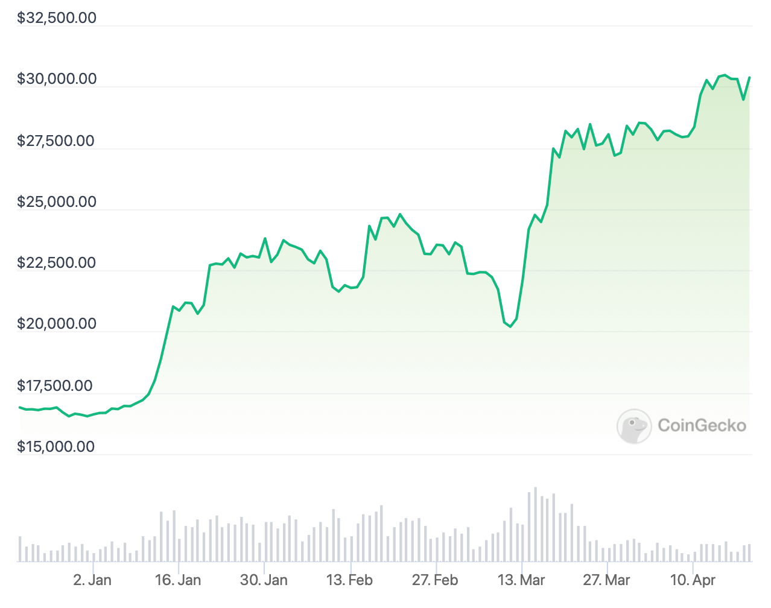
Task: Click the CoinGecko watermark text
Action: pyautogui.click(x=702, y=426)
